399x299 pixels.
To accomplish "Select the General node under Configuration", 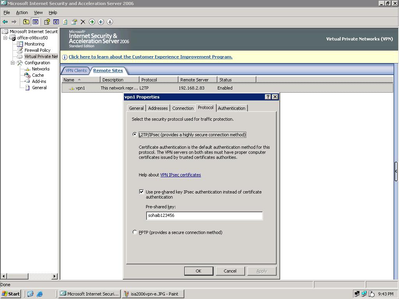I will (x=39, y=88).
